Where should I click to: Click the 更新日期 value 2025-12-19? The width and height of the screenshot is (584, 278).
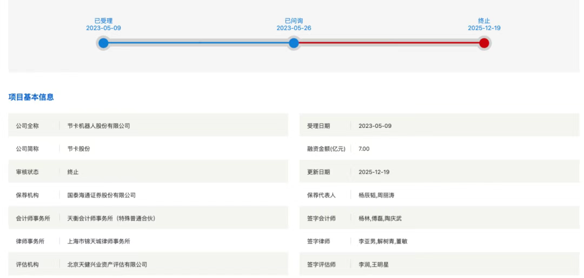coord(374,172)
